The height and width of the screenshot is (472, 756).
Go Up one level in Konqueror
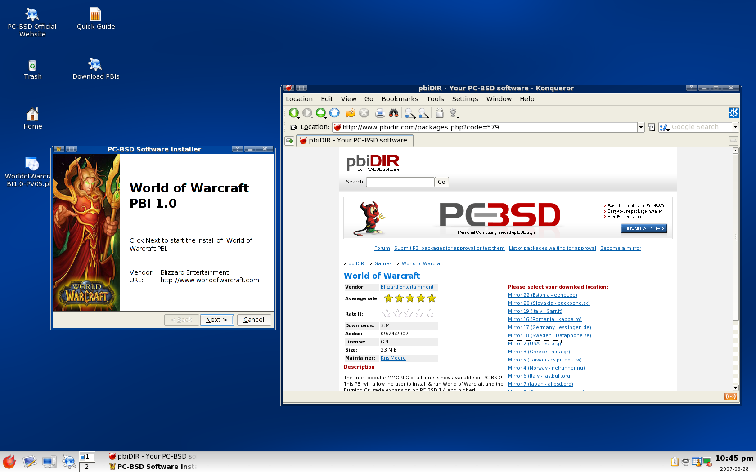click(x=321, y=113)
